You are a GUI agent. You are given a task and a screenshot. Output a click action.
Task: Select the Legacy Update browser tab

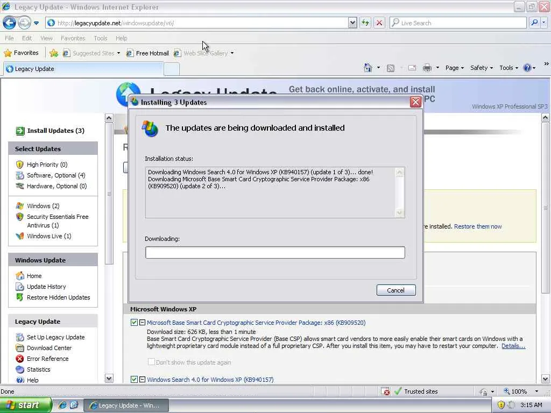pyautogui.click(x=83, y=69)
